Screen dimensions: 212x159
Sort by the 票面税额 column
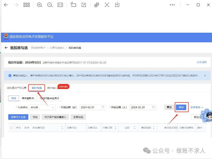(x=154, y=128)
